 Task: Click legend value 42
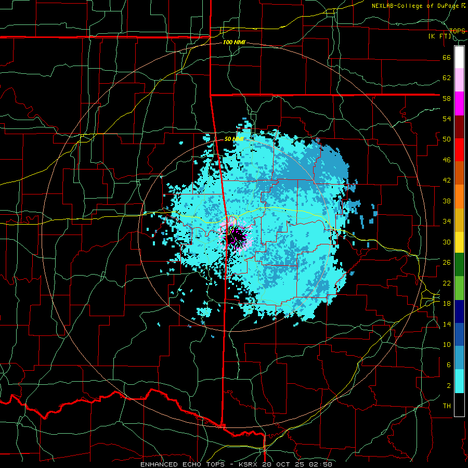(447, 180)
